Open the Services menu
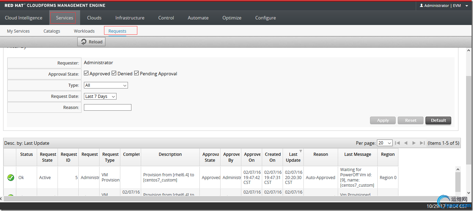 [x=64, y=18]
